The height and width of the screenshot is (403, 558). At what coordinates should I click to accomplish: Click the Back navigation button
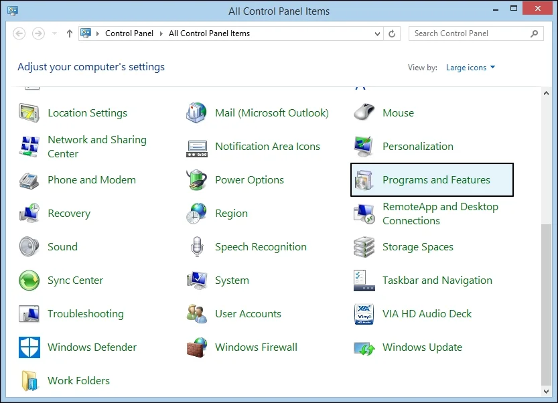(19, 33)
